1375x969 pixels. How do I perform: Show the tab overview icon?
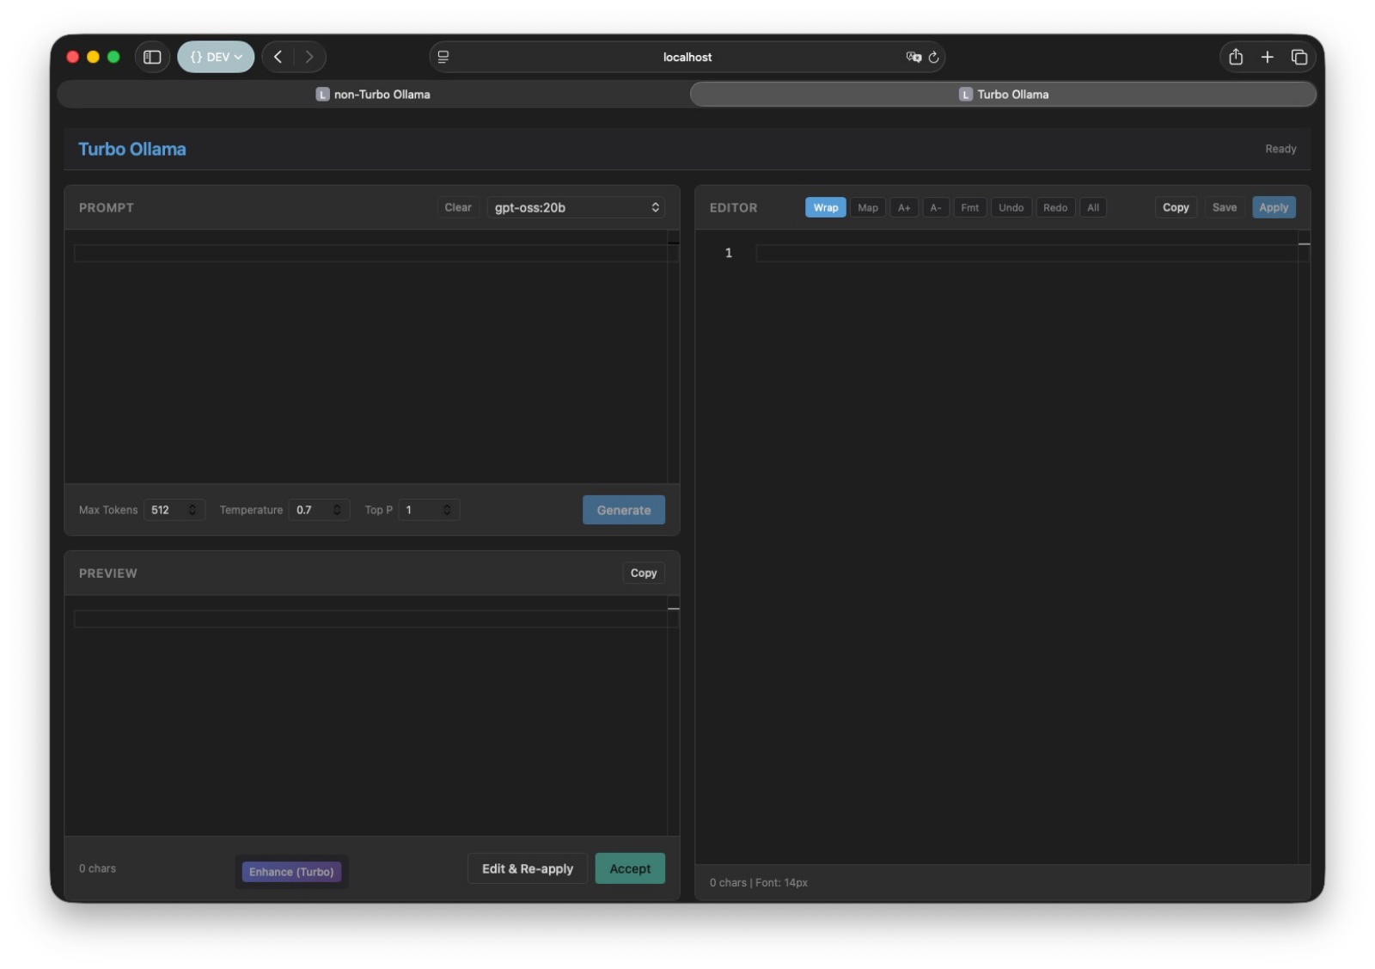(x=1299, y=57)
